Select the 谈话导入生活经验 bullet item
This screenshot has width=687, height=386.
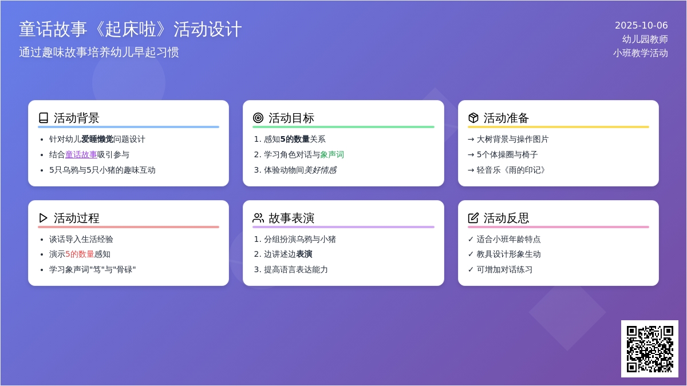[x=81, y=239]
